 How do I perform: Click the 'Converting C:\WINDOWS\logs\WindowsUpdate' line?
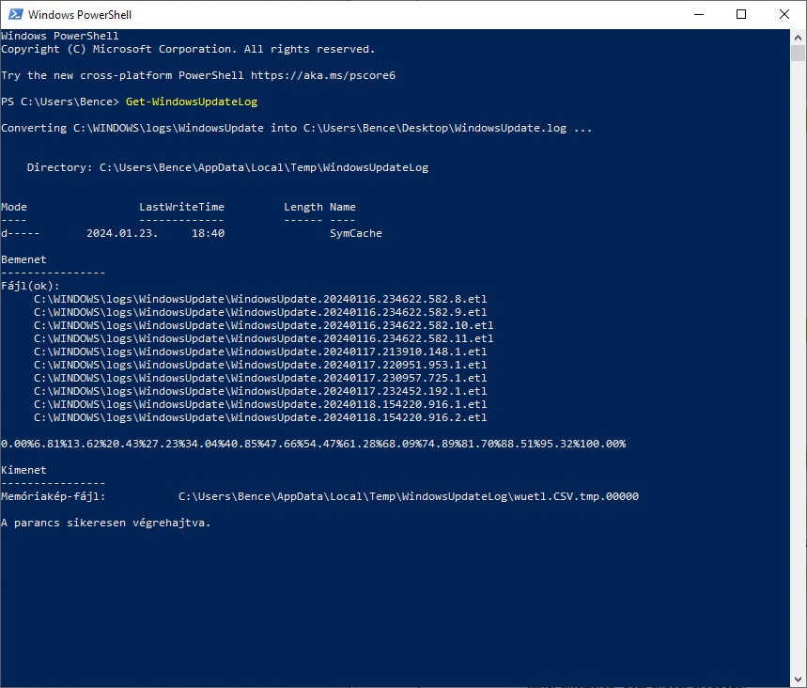click(x=297, y=128)
